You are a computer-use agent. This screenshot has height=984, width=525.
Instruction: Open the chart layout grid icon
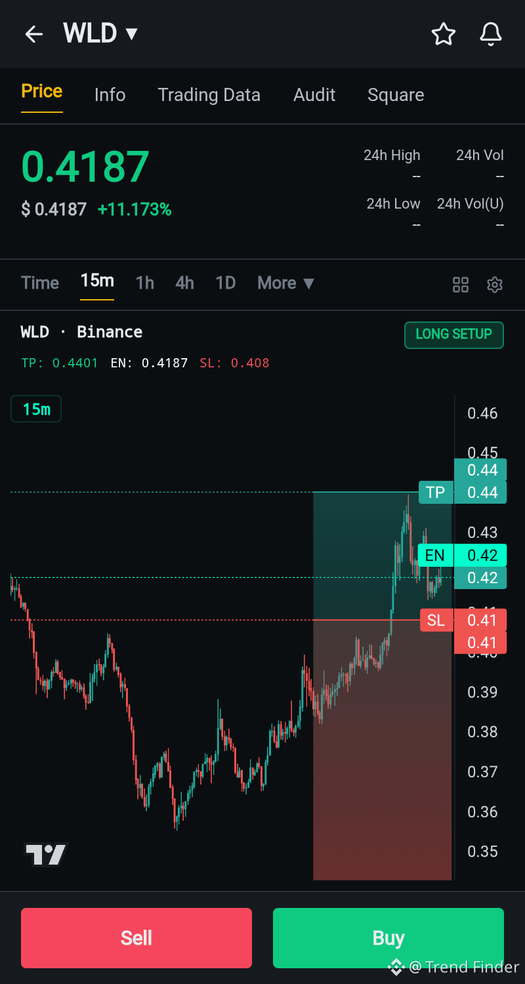[461, 285]
